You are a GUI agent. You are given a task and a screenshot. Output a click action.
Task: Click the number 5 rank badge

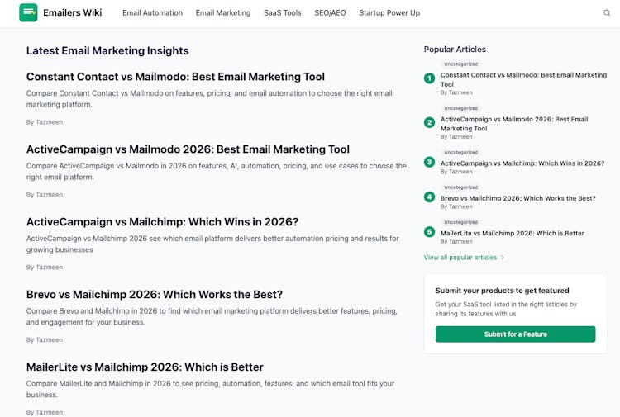click(x=429, y=232)
